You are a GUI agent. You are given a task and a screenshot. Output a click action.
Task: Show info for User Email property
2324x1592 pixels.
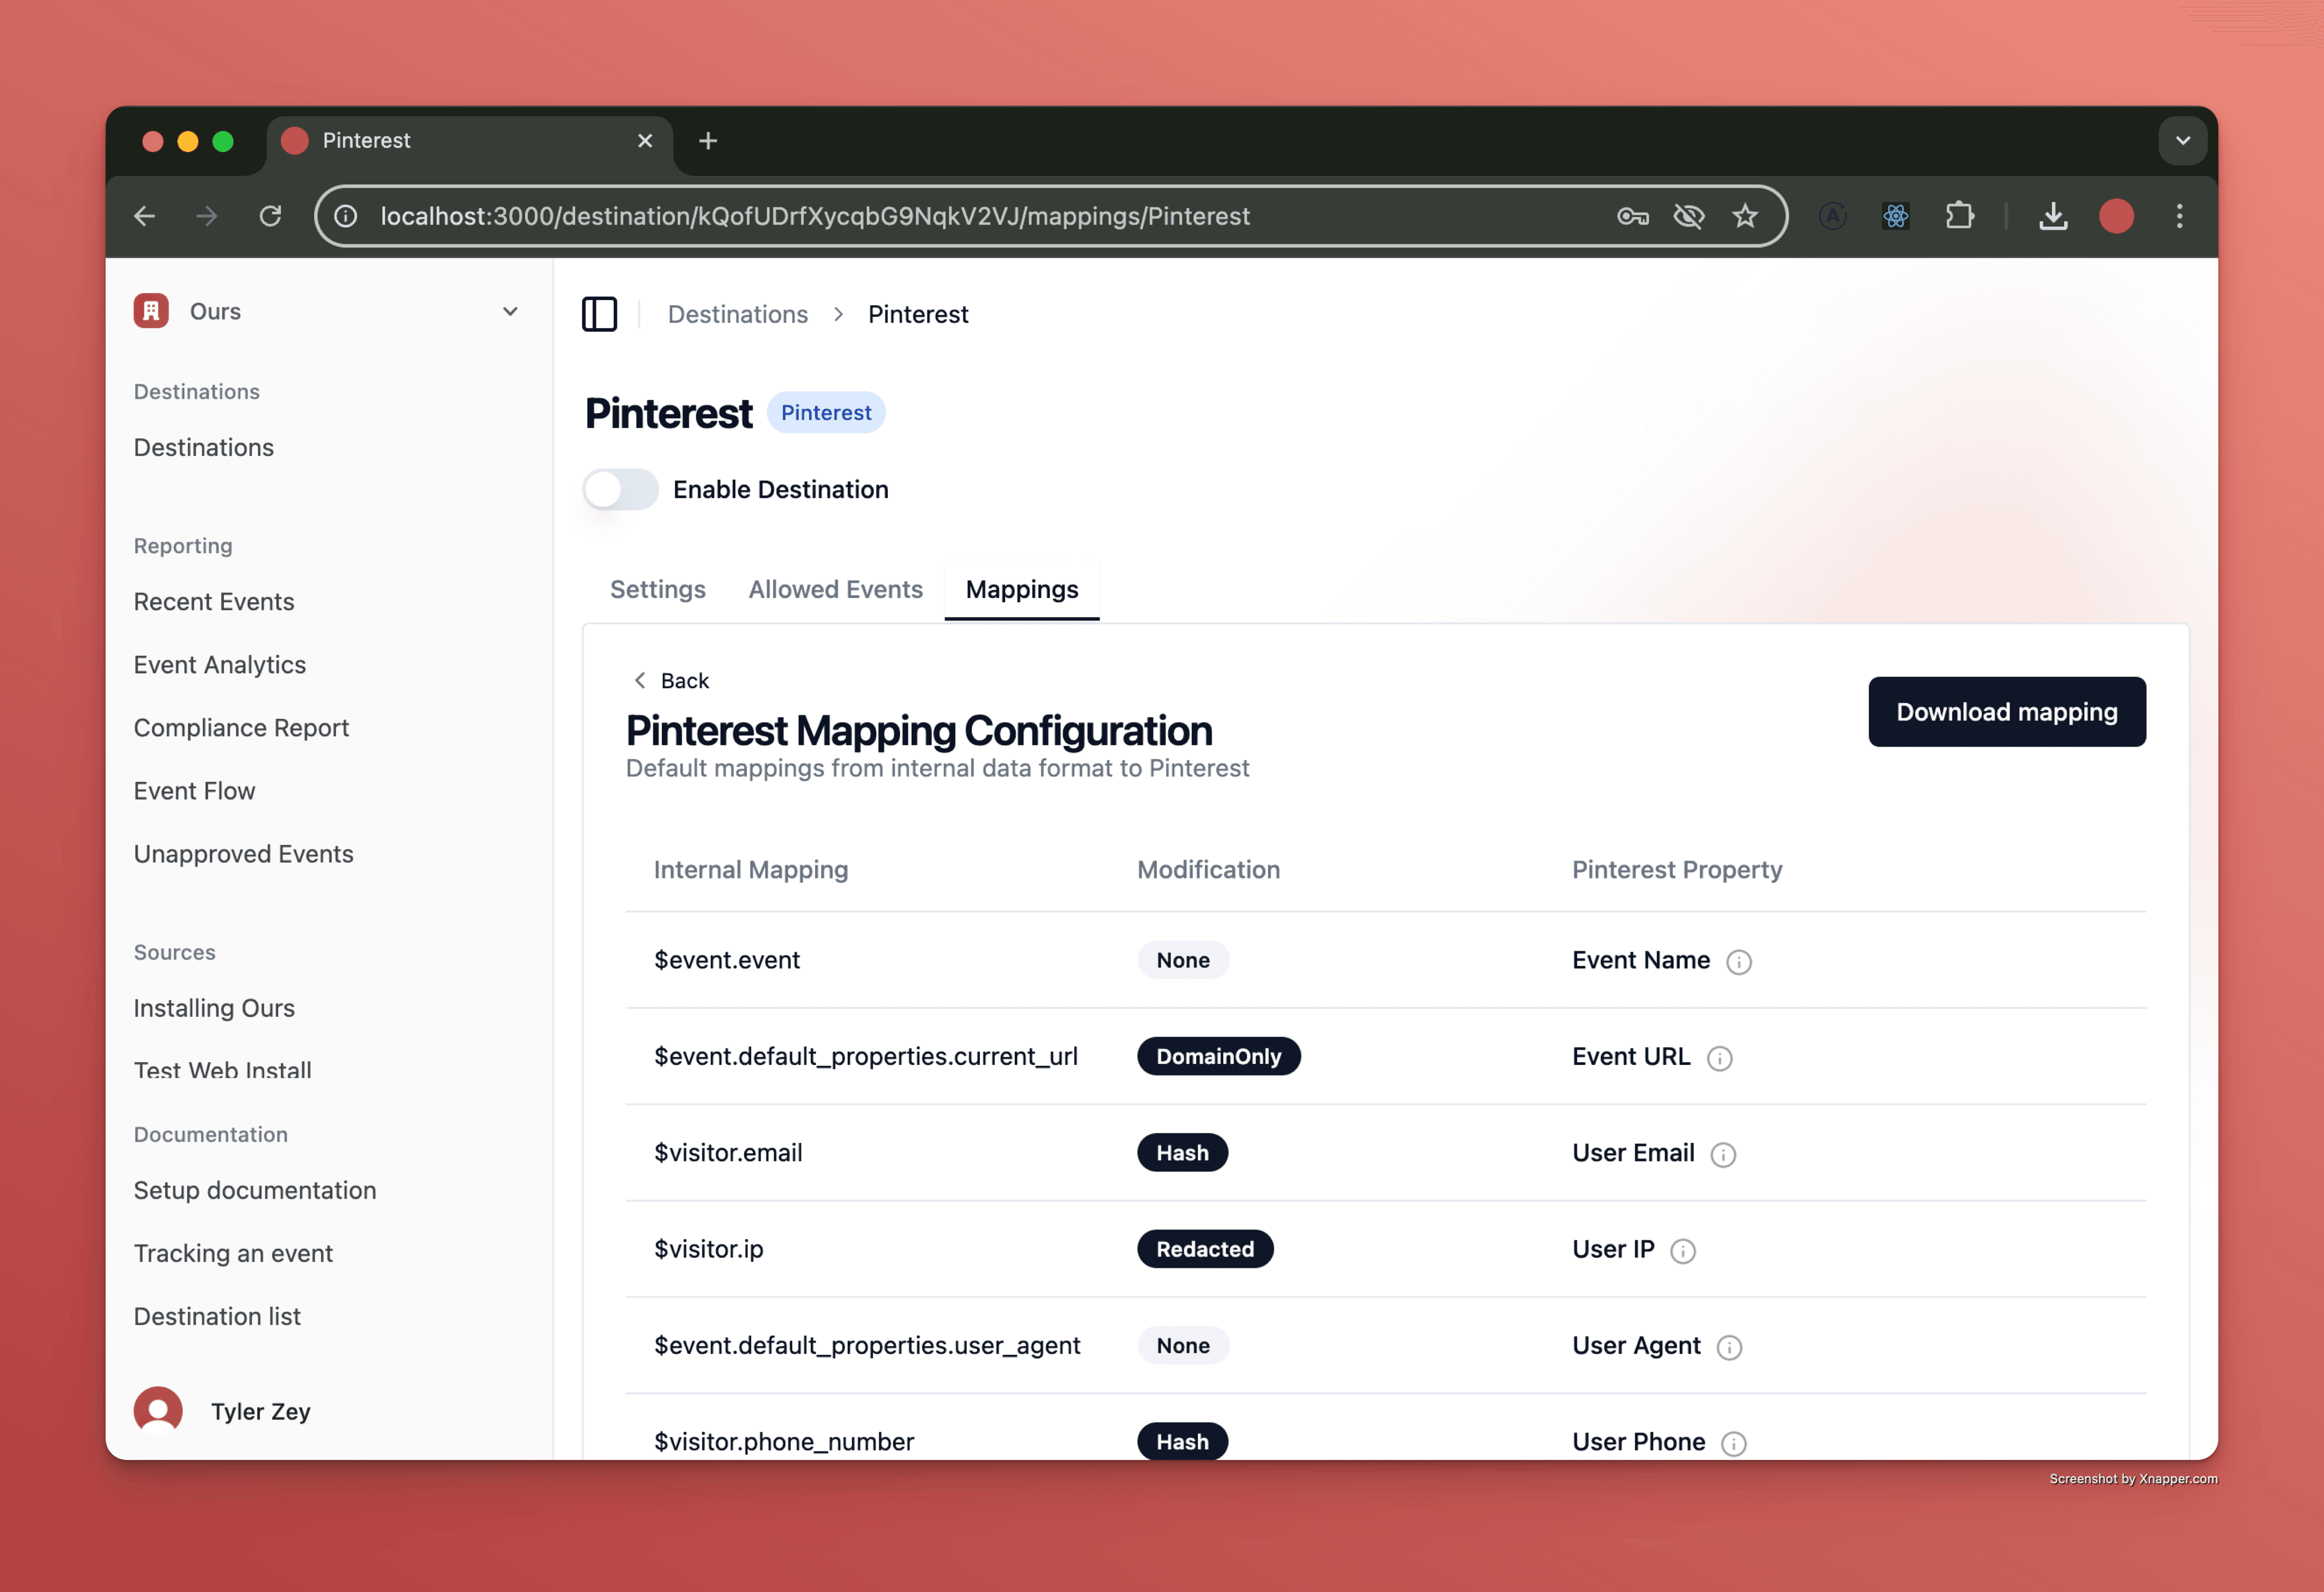(1723, 1155)
